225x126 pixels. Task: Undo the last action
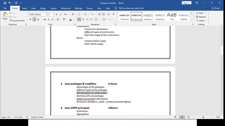point(9,3)
